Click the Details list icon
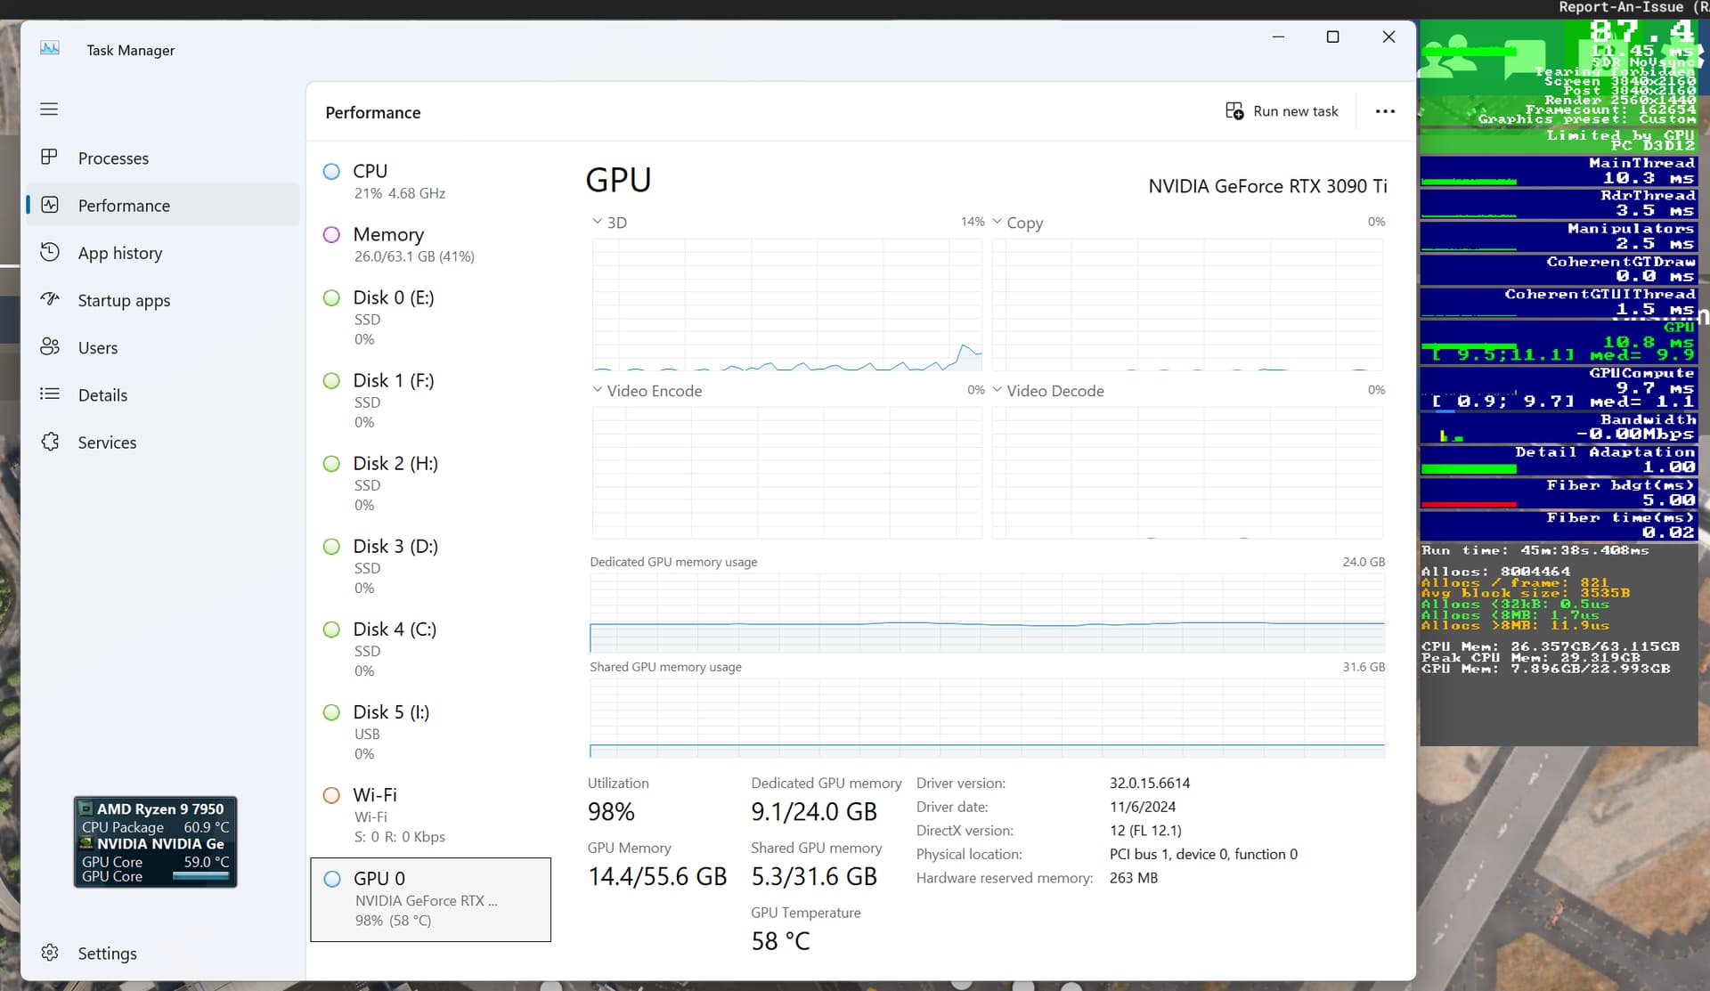This screenshot has width=1710, height=991. coord(50,394)
